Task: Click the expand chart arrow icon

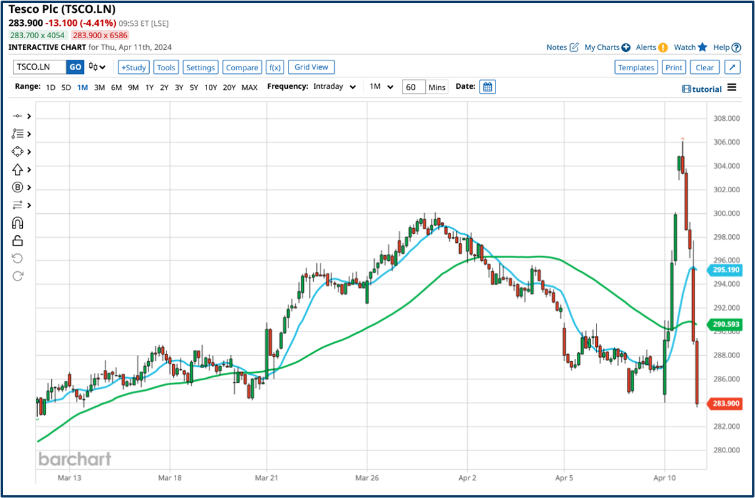Action: coord(732,68)
